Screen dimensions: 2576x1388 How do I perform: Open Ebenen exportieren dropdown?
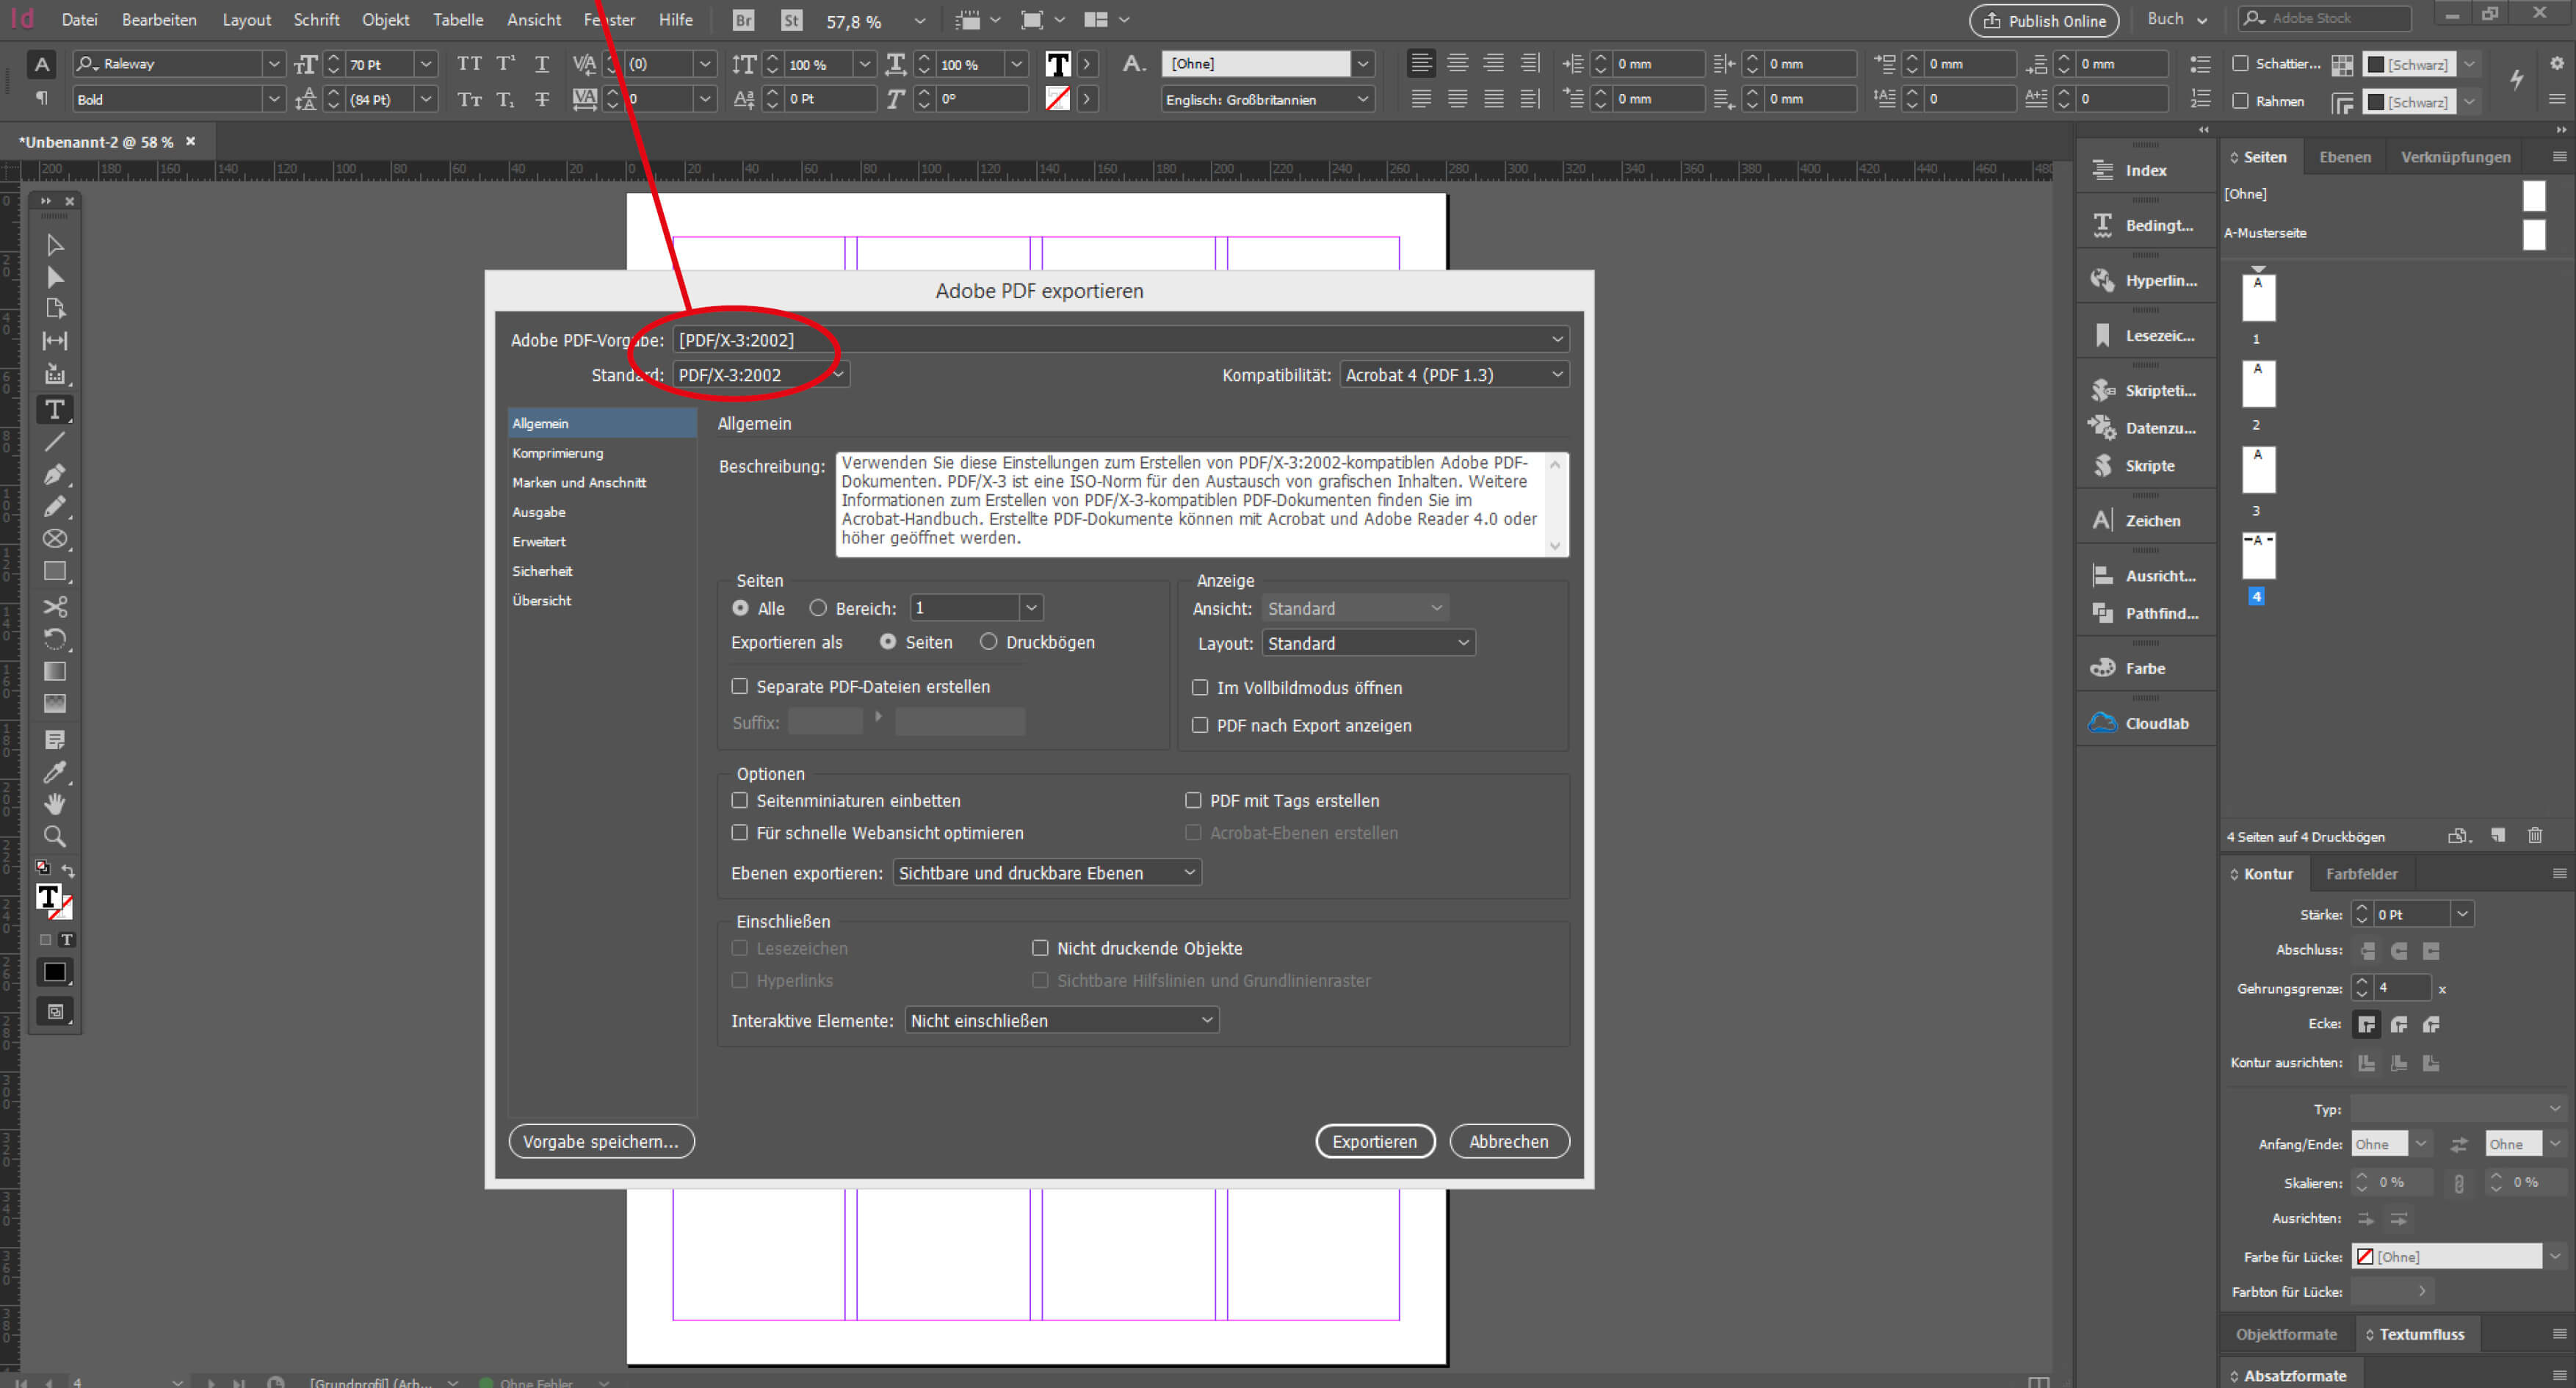pos(1046,873)
